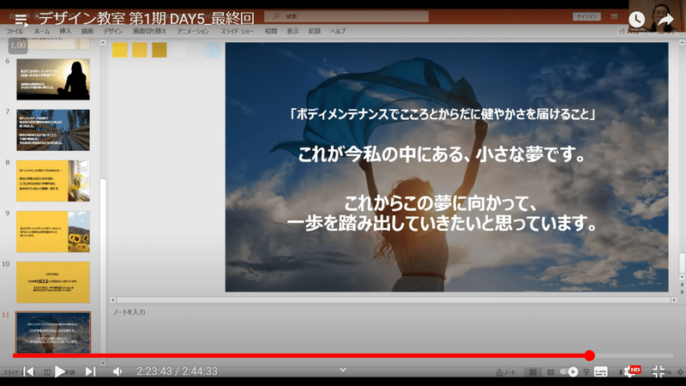Click the fit slide to window icon

coord(680,372)
